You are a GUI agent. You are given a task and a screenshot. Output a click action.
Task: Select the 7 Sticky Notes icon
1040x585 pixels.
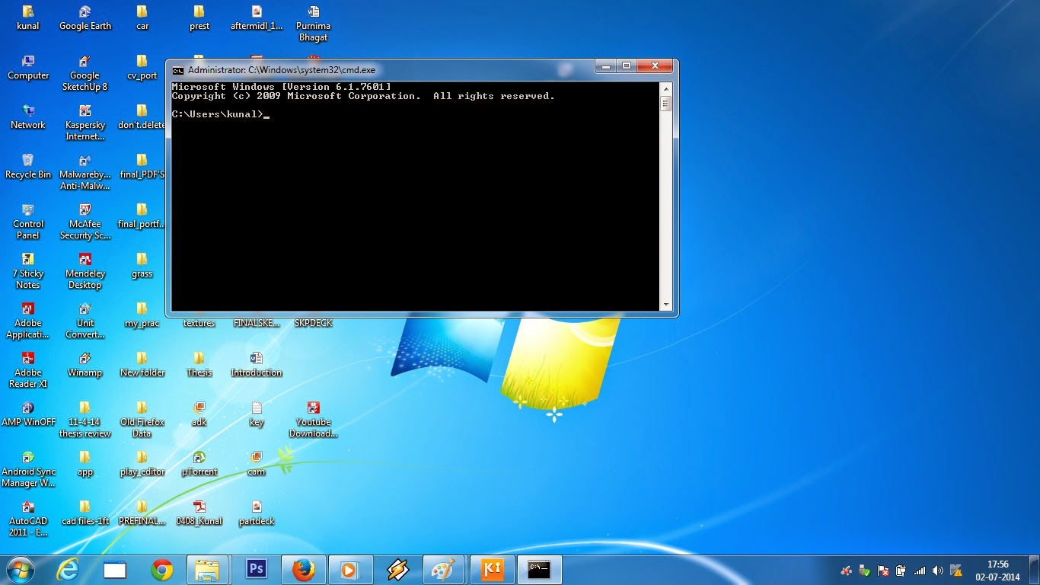click(x=28, y=271)
